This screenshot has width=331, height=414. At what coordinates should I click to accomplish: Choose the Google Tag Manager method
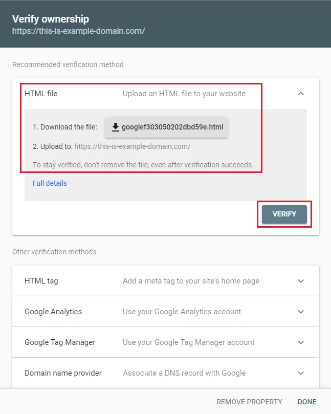pyautogui.click(x=60, y=342)
